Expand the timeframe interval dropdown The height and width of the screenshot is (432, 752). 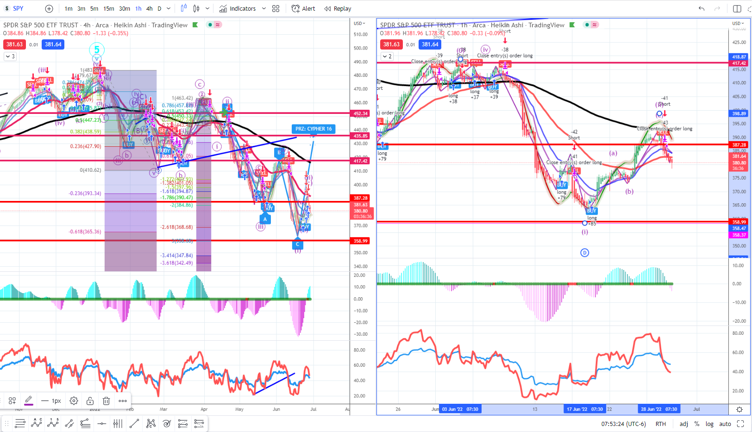tap(169, 8)
